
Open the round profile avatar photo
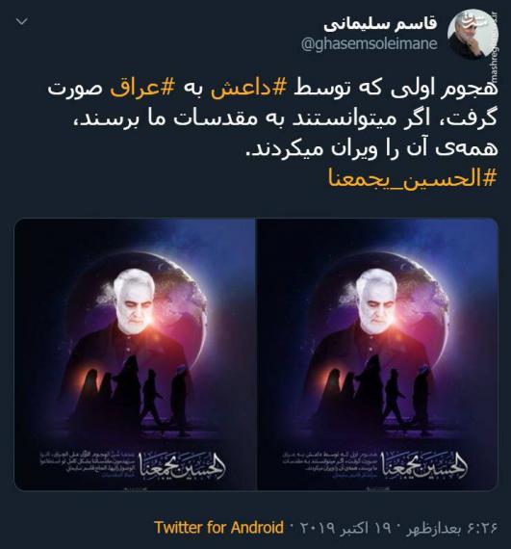tap(473, 34)
